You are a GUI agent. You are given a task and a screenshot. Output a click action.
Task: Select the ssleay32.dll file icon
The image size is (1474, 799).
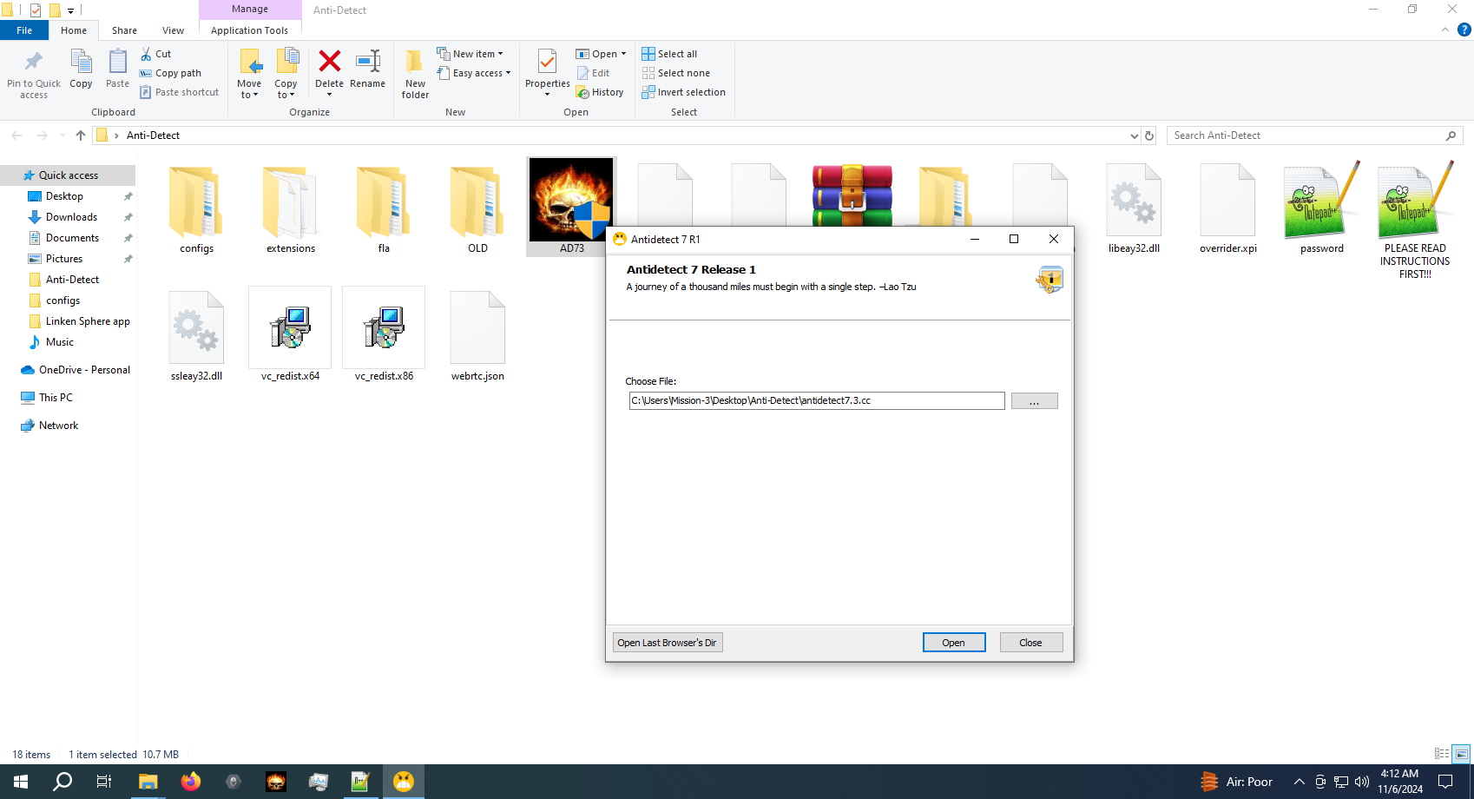(x=196, y=328)
